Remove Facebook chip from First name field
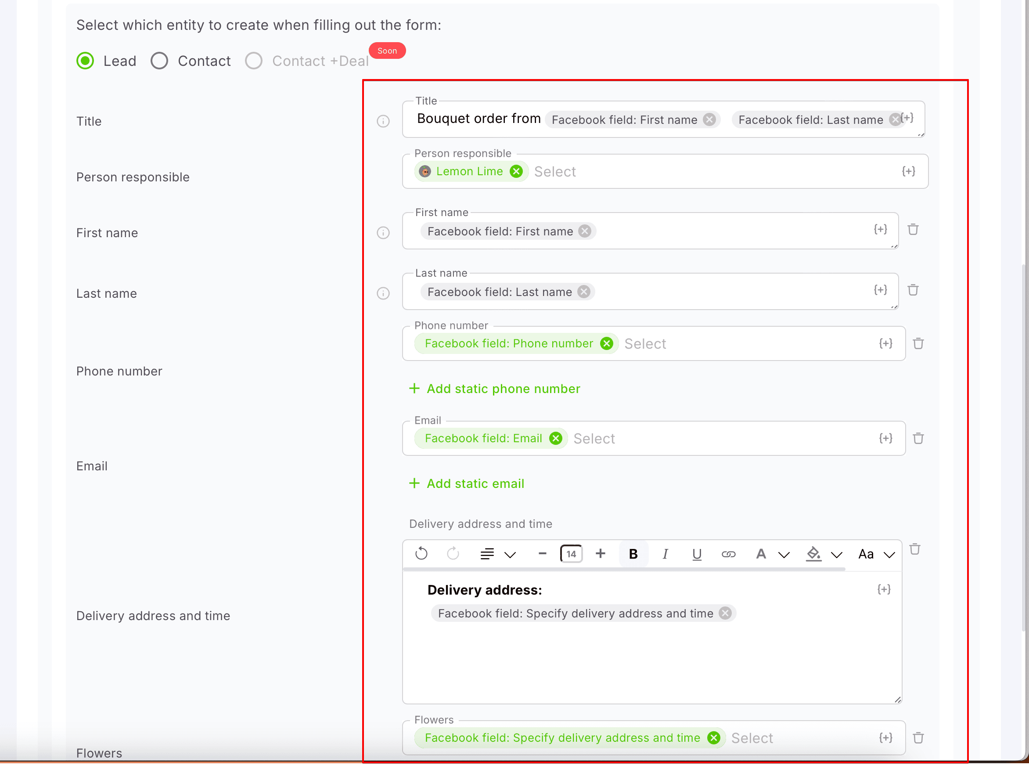Image resolution: width=1029 pixels, height=765 pixels. click(x=585, y=231)
